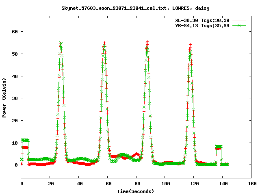Image resolution: width=260 pixels, height=195 pixels.
Task: Click the x-axis tick label 80
Action: [x=137, y=184]
